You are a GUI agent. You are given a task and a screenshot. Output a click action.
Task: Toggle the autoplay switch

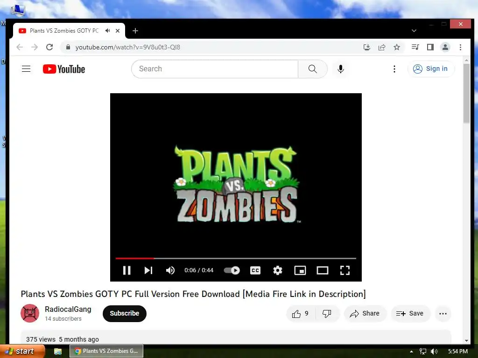pyautogui.click(x=232, y=270)
